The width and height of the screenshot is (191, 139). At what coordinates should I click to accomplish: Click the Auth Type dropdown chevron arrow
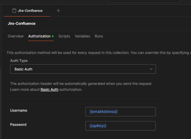(151, 69)
